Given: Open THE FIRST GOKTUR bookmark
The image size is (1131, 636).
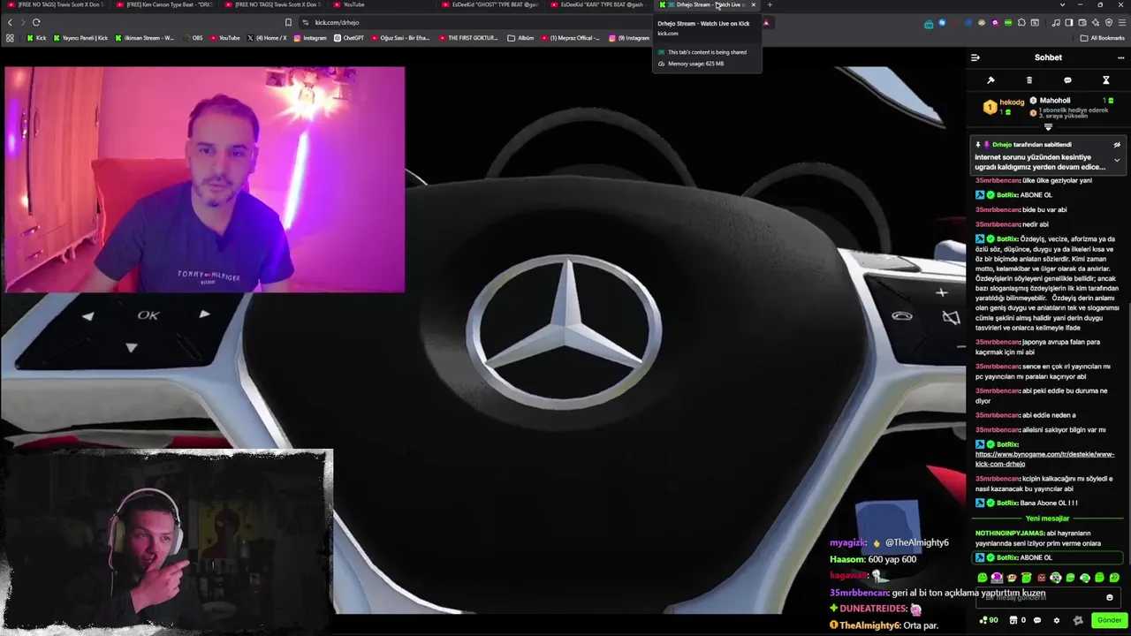Looking at the screenshot, I should pos(468,38).
